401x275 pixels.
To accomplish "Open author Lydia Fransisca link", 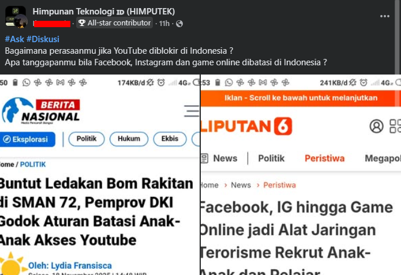I will (x=70, y=266).
